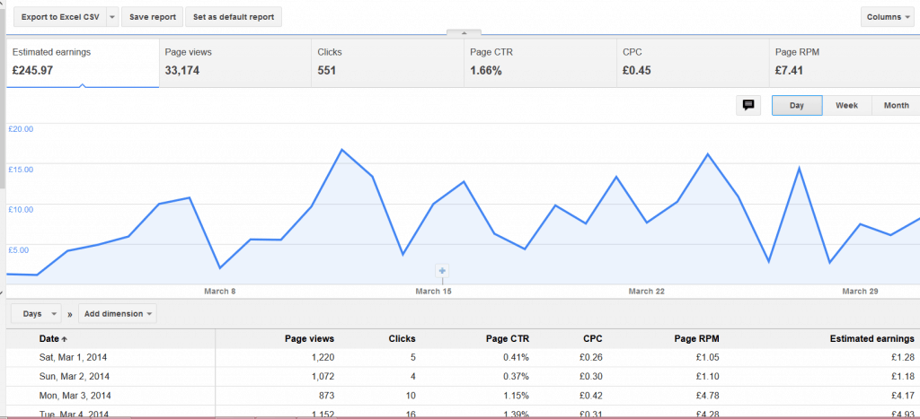Open the Days dimension dropdown
The image size is (920, 419).
coord(36,313)
